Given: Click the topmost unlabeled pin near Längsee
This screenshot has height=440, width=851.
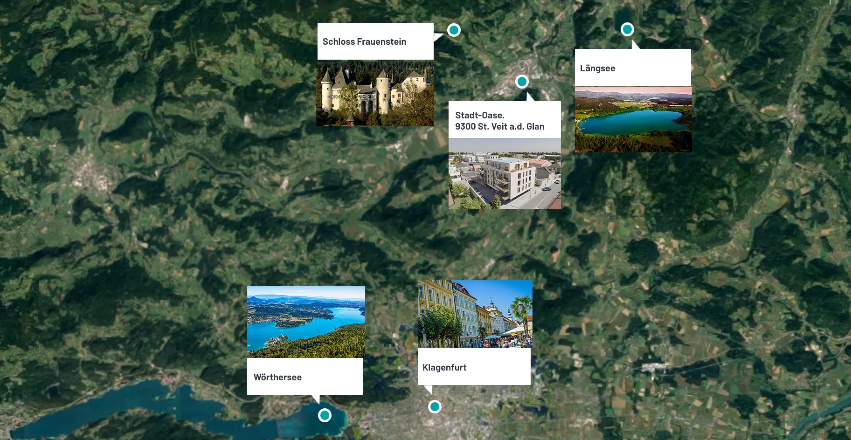Looking at the screenshot, I should (628, 29).
